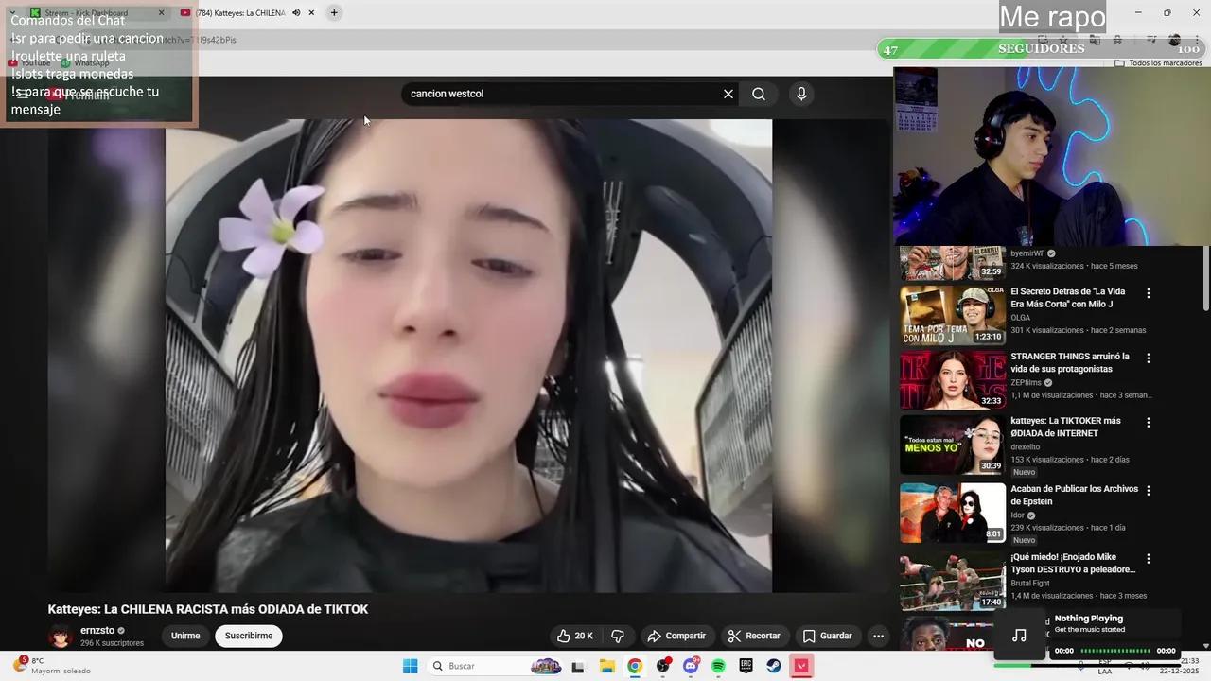Screen dimensions: 1211x681
Task: Open options menu for Mike Tyson video
Action: point(1149,559)
